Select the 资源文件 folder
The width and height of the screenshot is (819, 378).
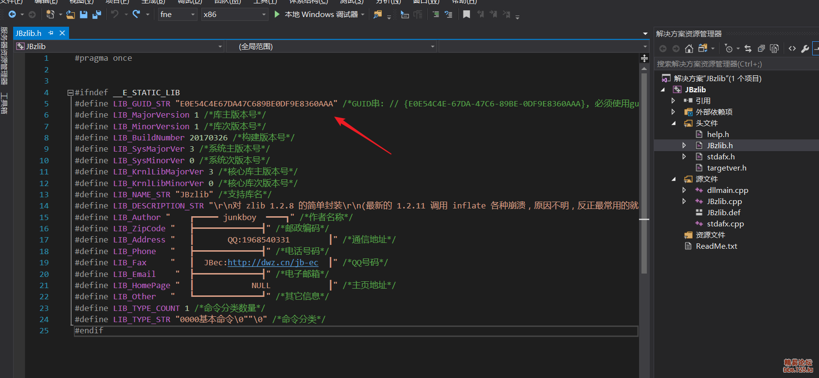point(710,235)
